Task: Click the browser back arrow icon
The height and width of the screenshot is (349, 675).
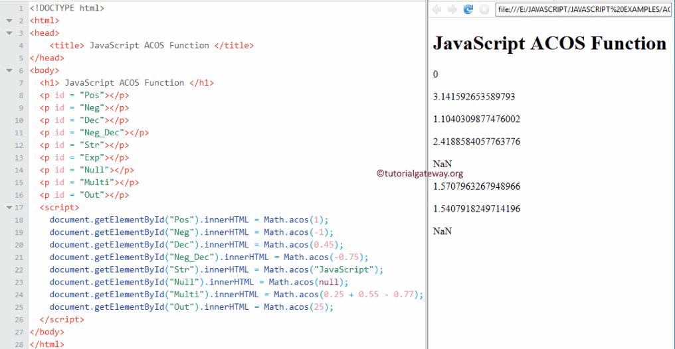Action: [x=437, y=9]
